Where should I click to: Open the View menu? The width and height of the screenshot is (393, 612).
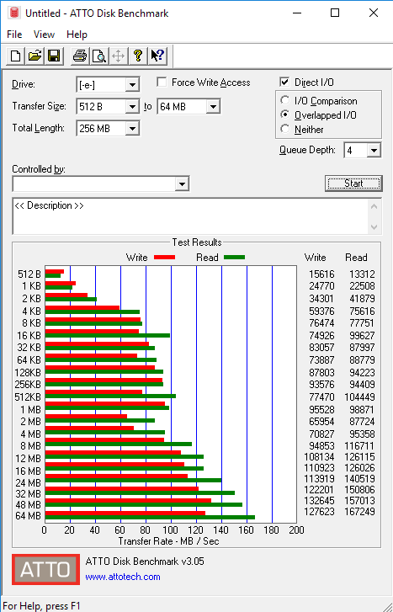(44, 35)
